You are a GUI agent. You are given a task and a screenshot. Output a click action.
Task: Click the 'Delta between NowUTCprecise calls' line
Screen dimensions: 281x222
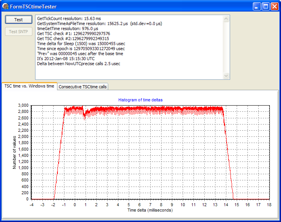[79, 64]
